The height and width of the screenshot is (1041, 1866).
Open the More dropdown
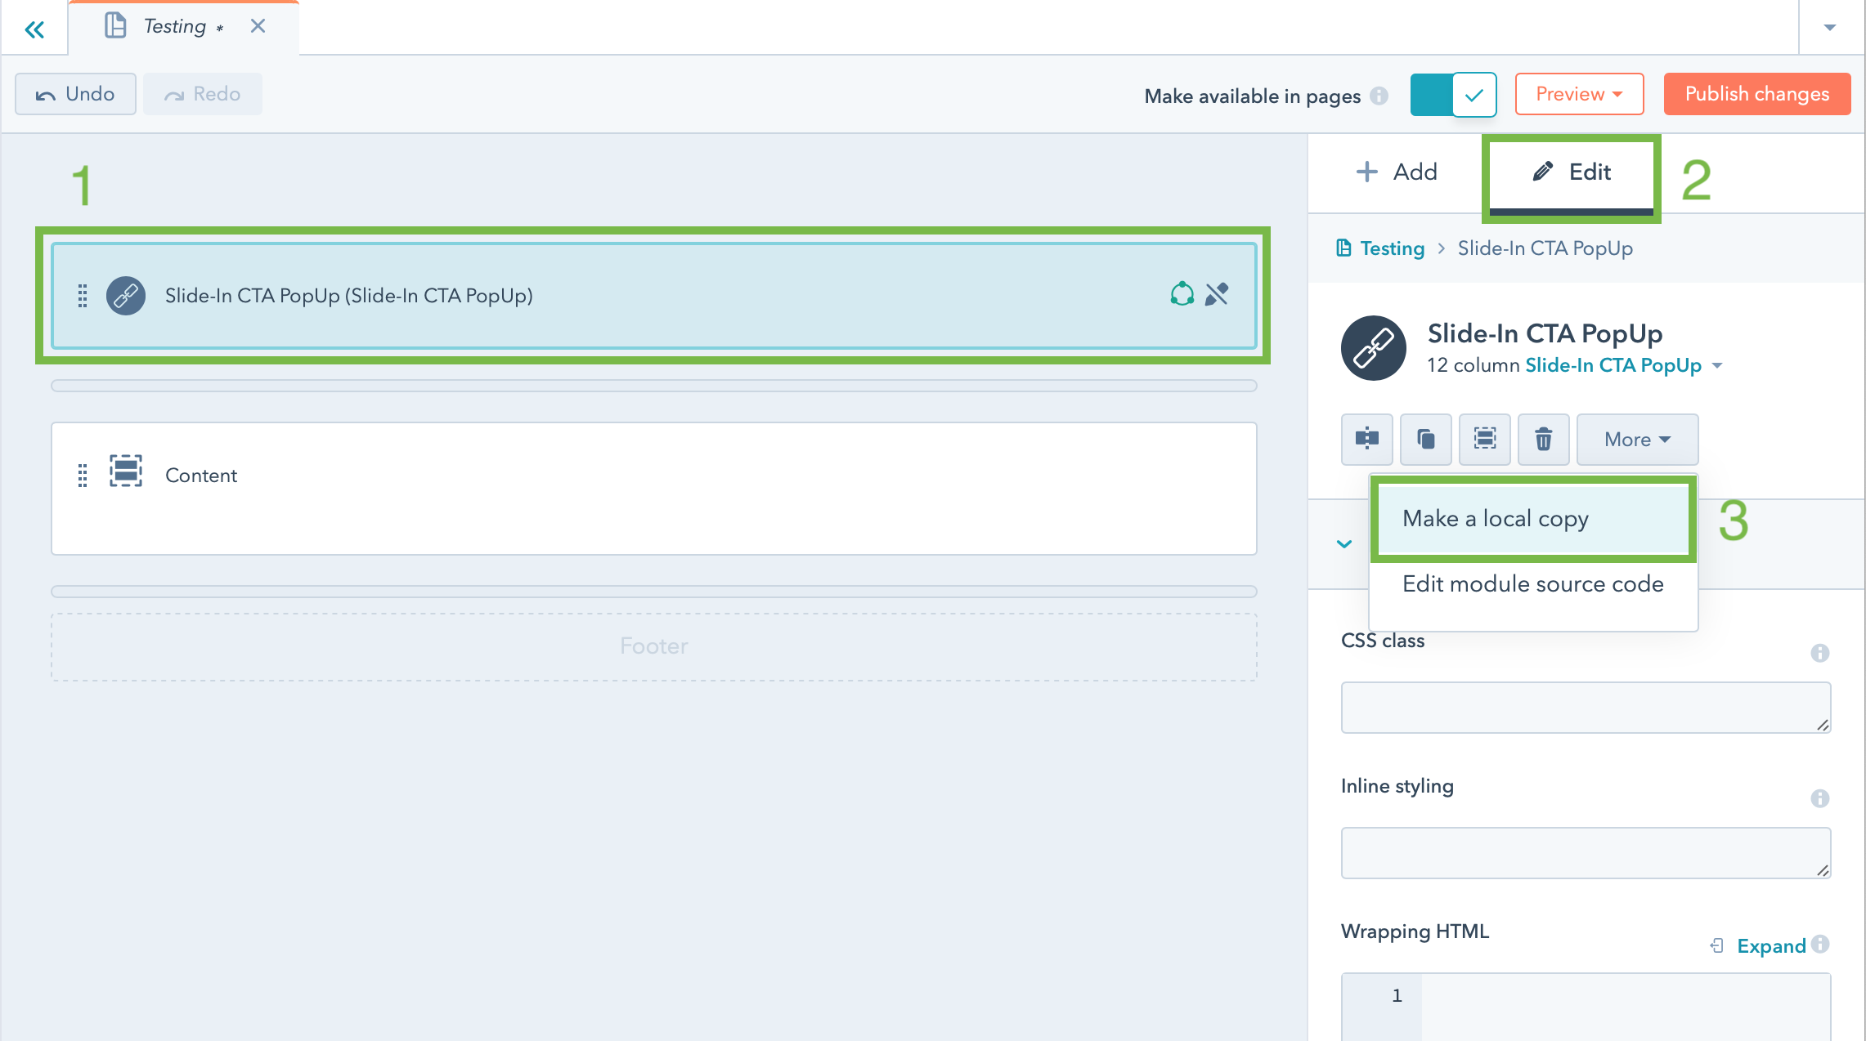(x=1637, y=440)
